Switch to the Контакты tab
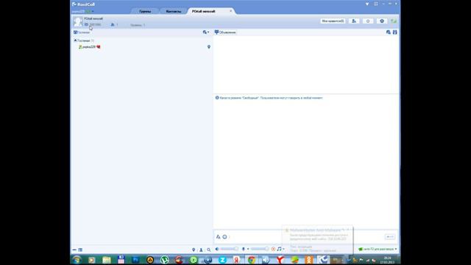 point(174,12)
